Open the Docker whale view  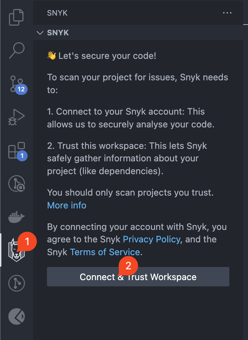[16, 217]
